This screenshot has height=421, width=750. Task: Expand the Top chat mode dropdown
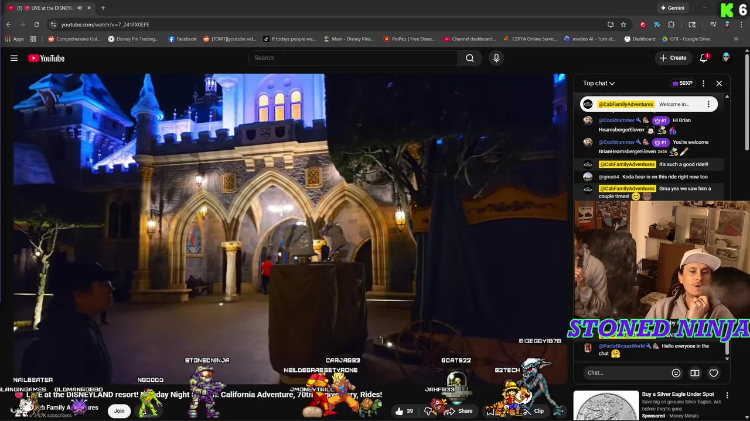point(599,83)
